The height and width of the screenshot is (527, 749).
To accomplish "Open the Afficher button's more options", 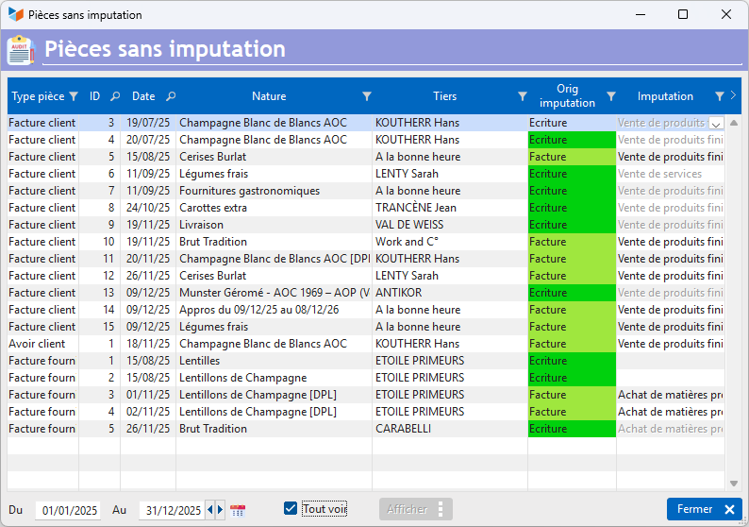I will click(440, 509).
